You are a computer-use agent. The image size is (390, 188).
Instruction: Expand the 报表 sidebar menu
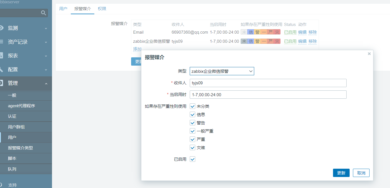(x=46, y=56)
